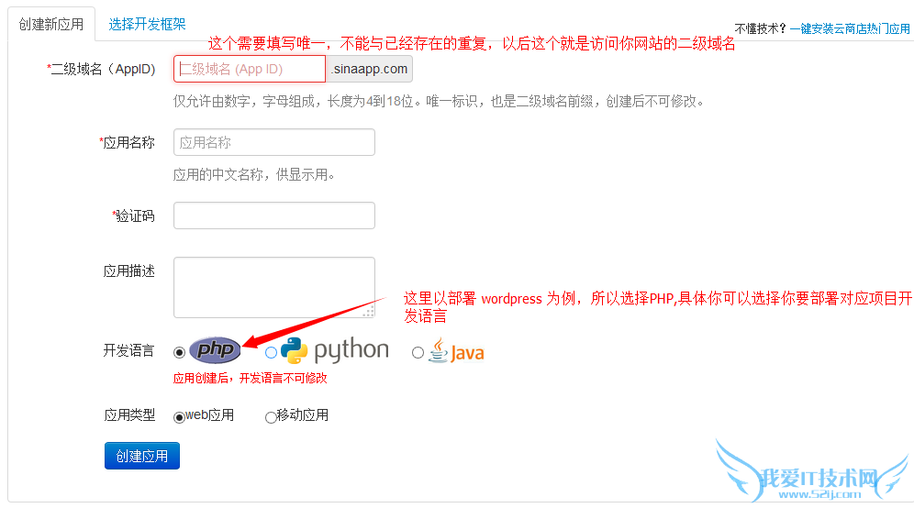Open the 选择开发框架 tab
Image resolution: width=914 pixels, height=508 pixels.
[x=147, y=25]
